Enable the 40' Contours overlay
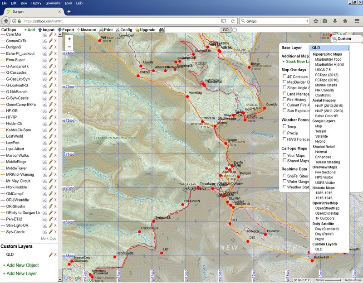The image size is (363, 283). point(285,76)
